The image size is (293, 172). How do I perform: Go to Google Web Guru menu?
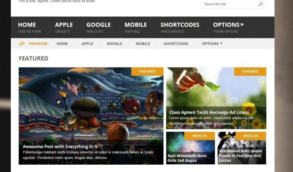point(99,28)
